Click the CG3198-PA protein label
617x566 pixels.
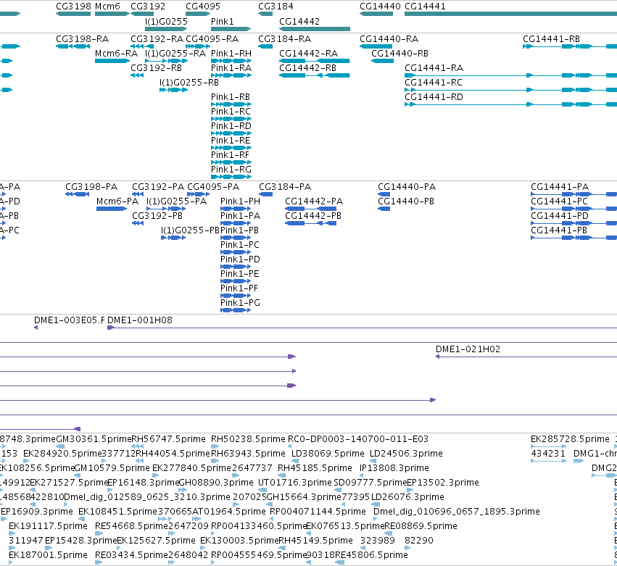click(x=91, y=186)
